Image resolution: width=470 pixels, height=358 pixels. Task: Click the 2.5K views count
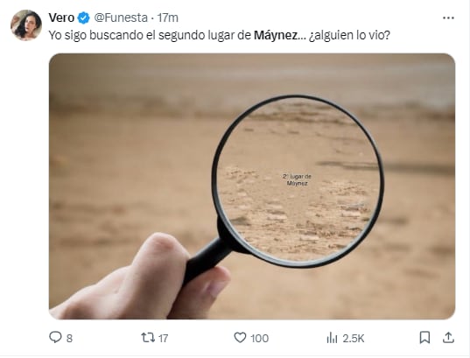(x=354, y=339)
